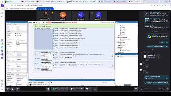Image resolution: width=171 pixels, height=96 pixels.
Task: Click the ДО participant tile of Даша О
Action: tap(98, 16)
